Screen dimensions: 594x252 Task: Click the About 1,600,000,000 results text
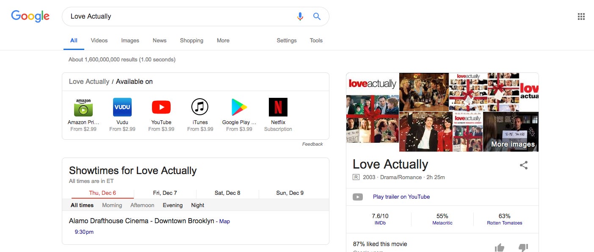tap(122, 60)
